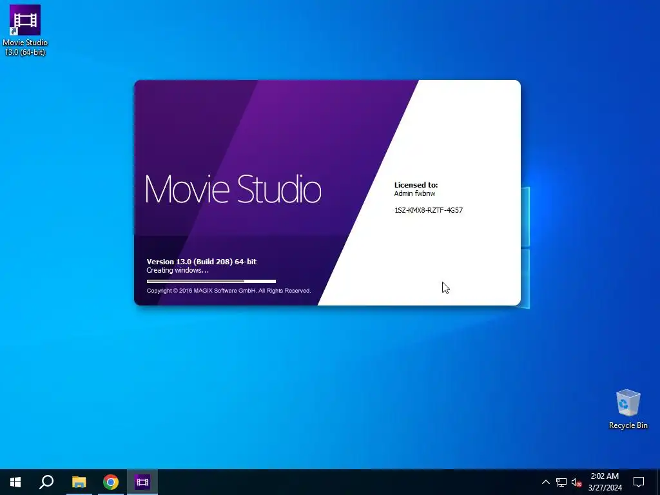Click the splash screen loading progress bar
The height and width of the screenshot is (495, 660).
[211, 281]
